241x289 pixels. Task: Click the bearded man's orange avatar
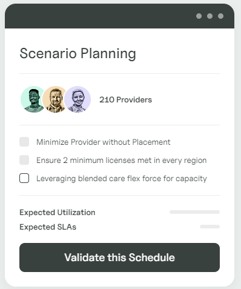click(x=54, y=99)
